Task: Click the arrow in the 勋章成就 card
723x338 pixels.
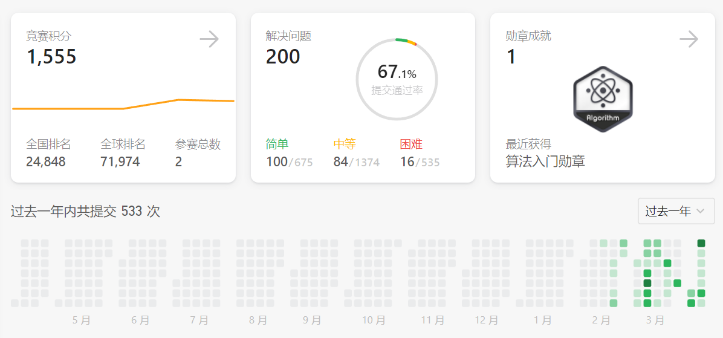Action: [689, 40]
